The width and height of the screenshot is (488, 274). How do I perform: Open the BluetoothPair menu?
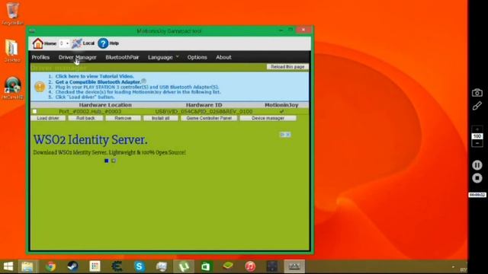click(x=122, y=57)
